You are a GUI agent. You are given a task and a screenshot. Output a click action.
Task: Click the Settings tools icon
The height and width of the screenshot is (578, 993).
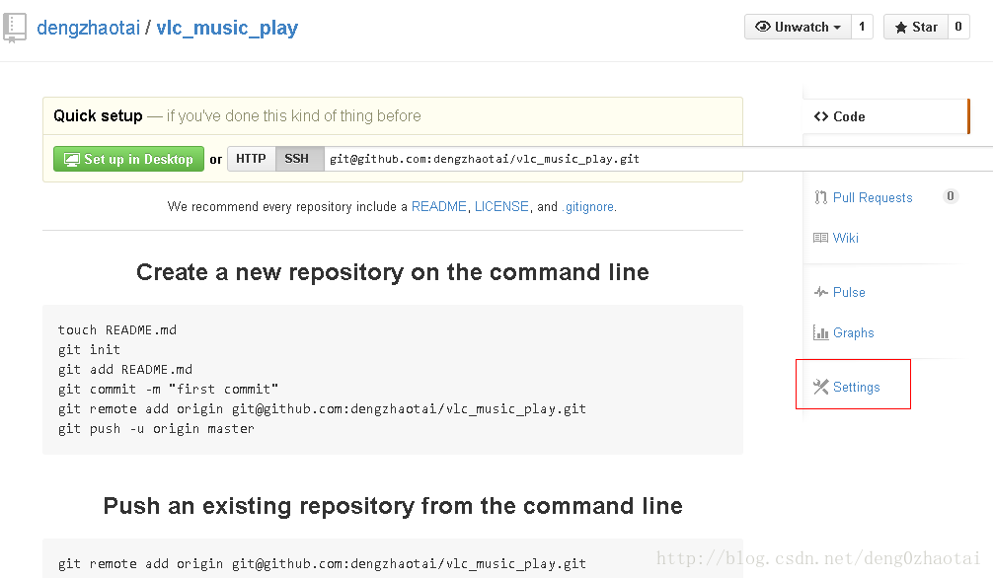click(x=820, y=387)
